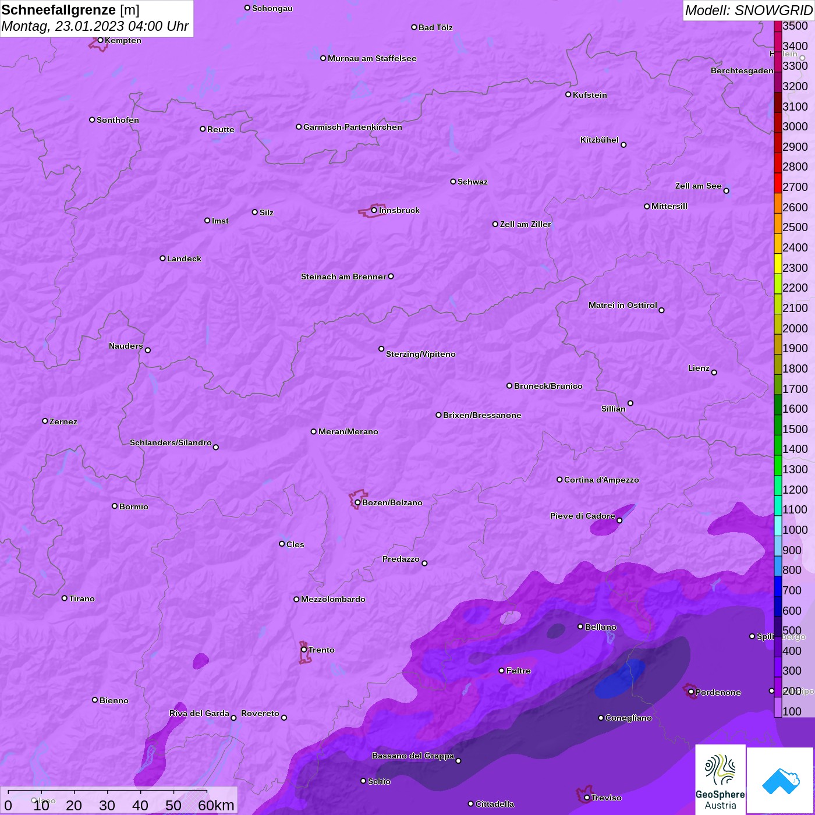Screen dimensions: 815x815
Task: Click the Conegliano label
Action: click(629, 718)
